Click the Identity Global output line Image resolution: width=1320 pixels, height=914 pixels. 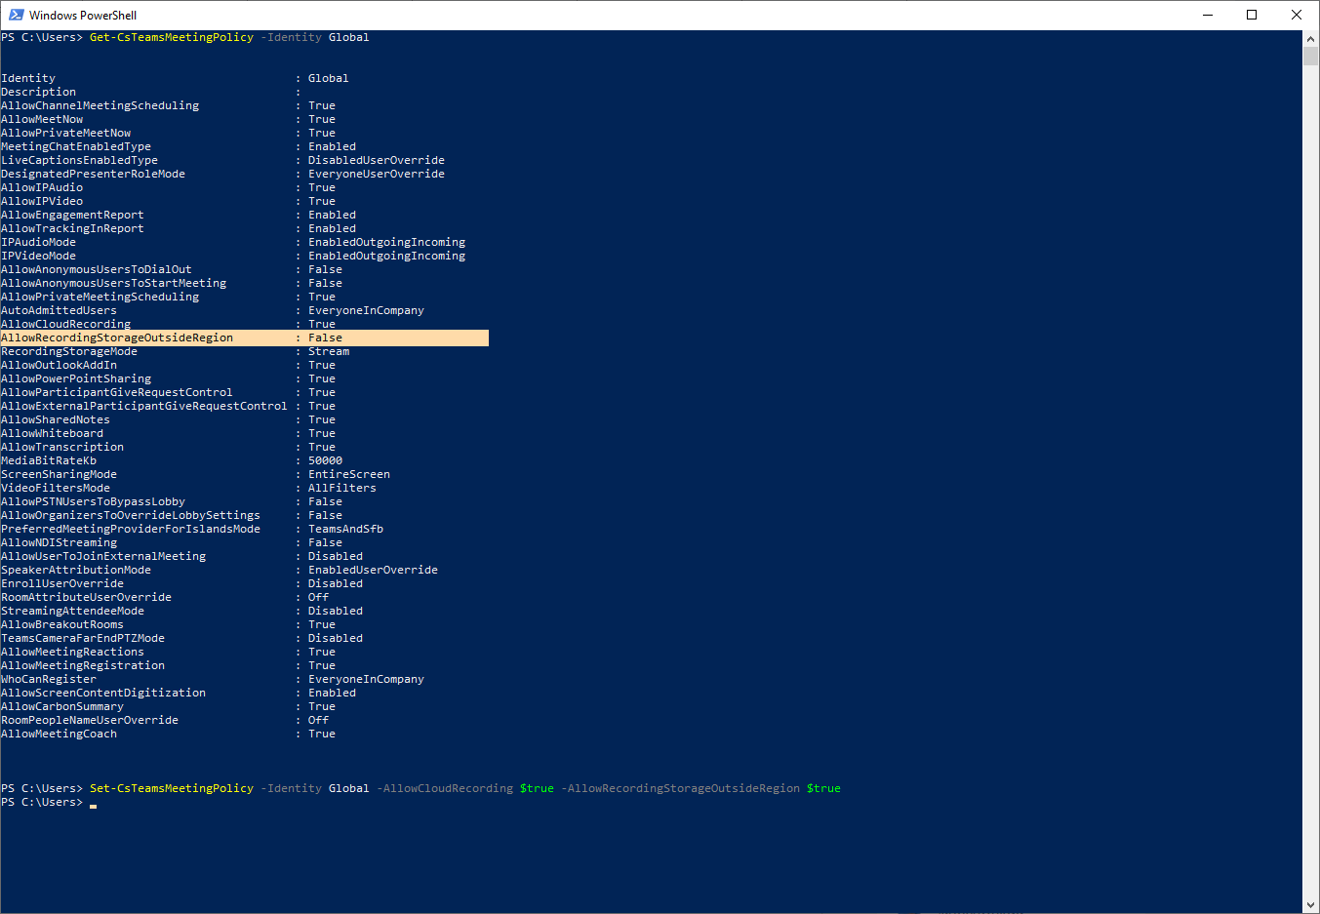(175, 78)
